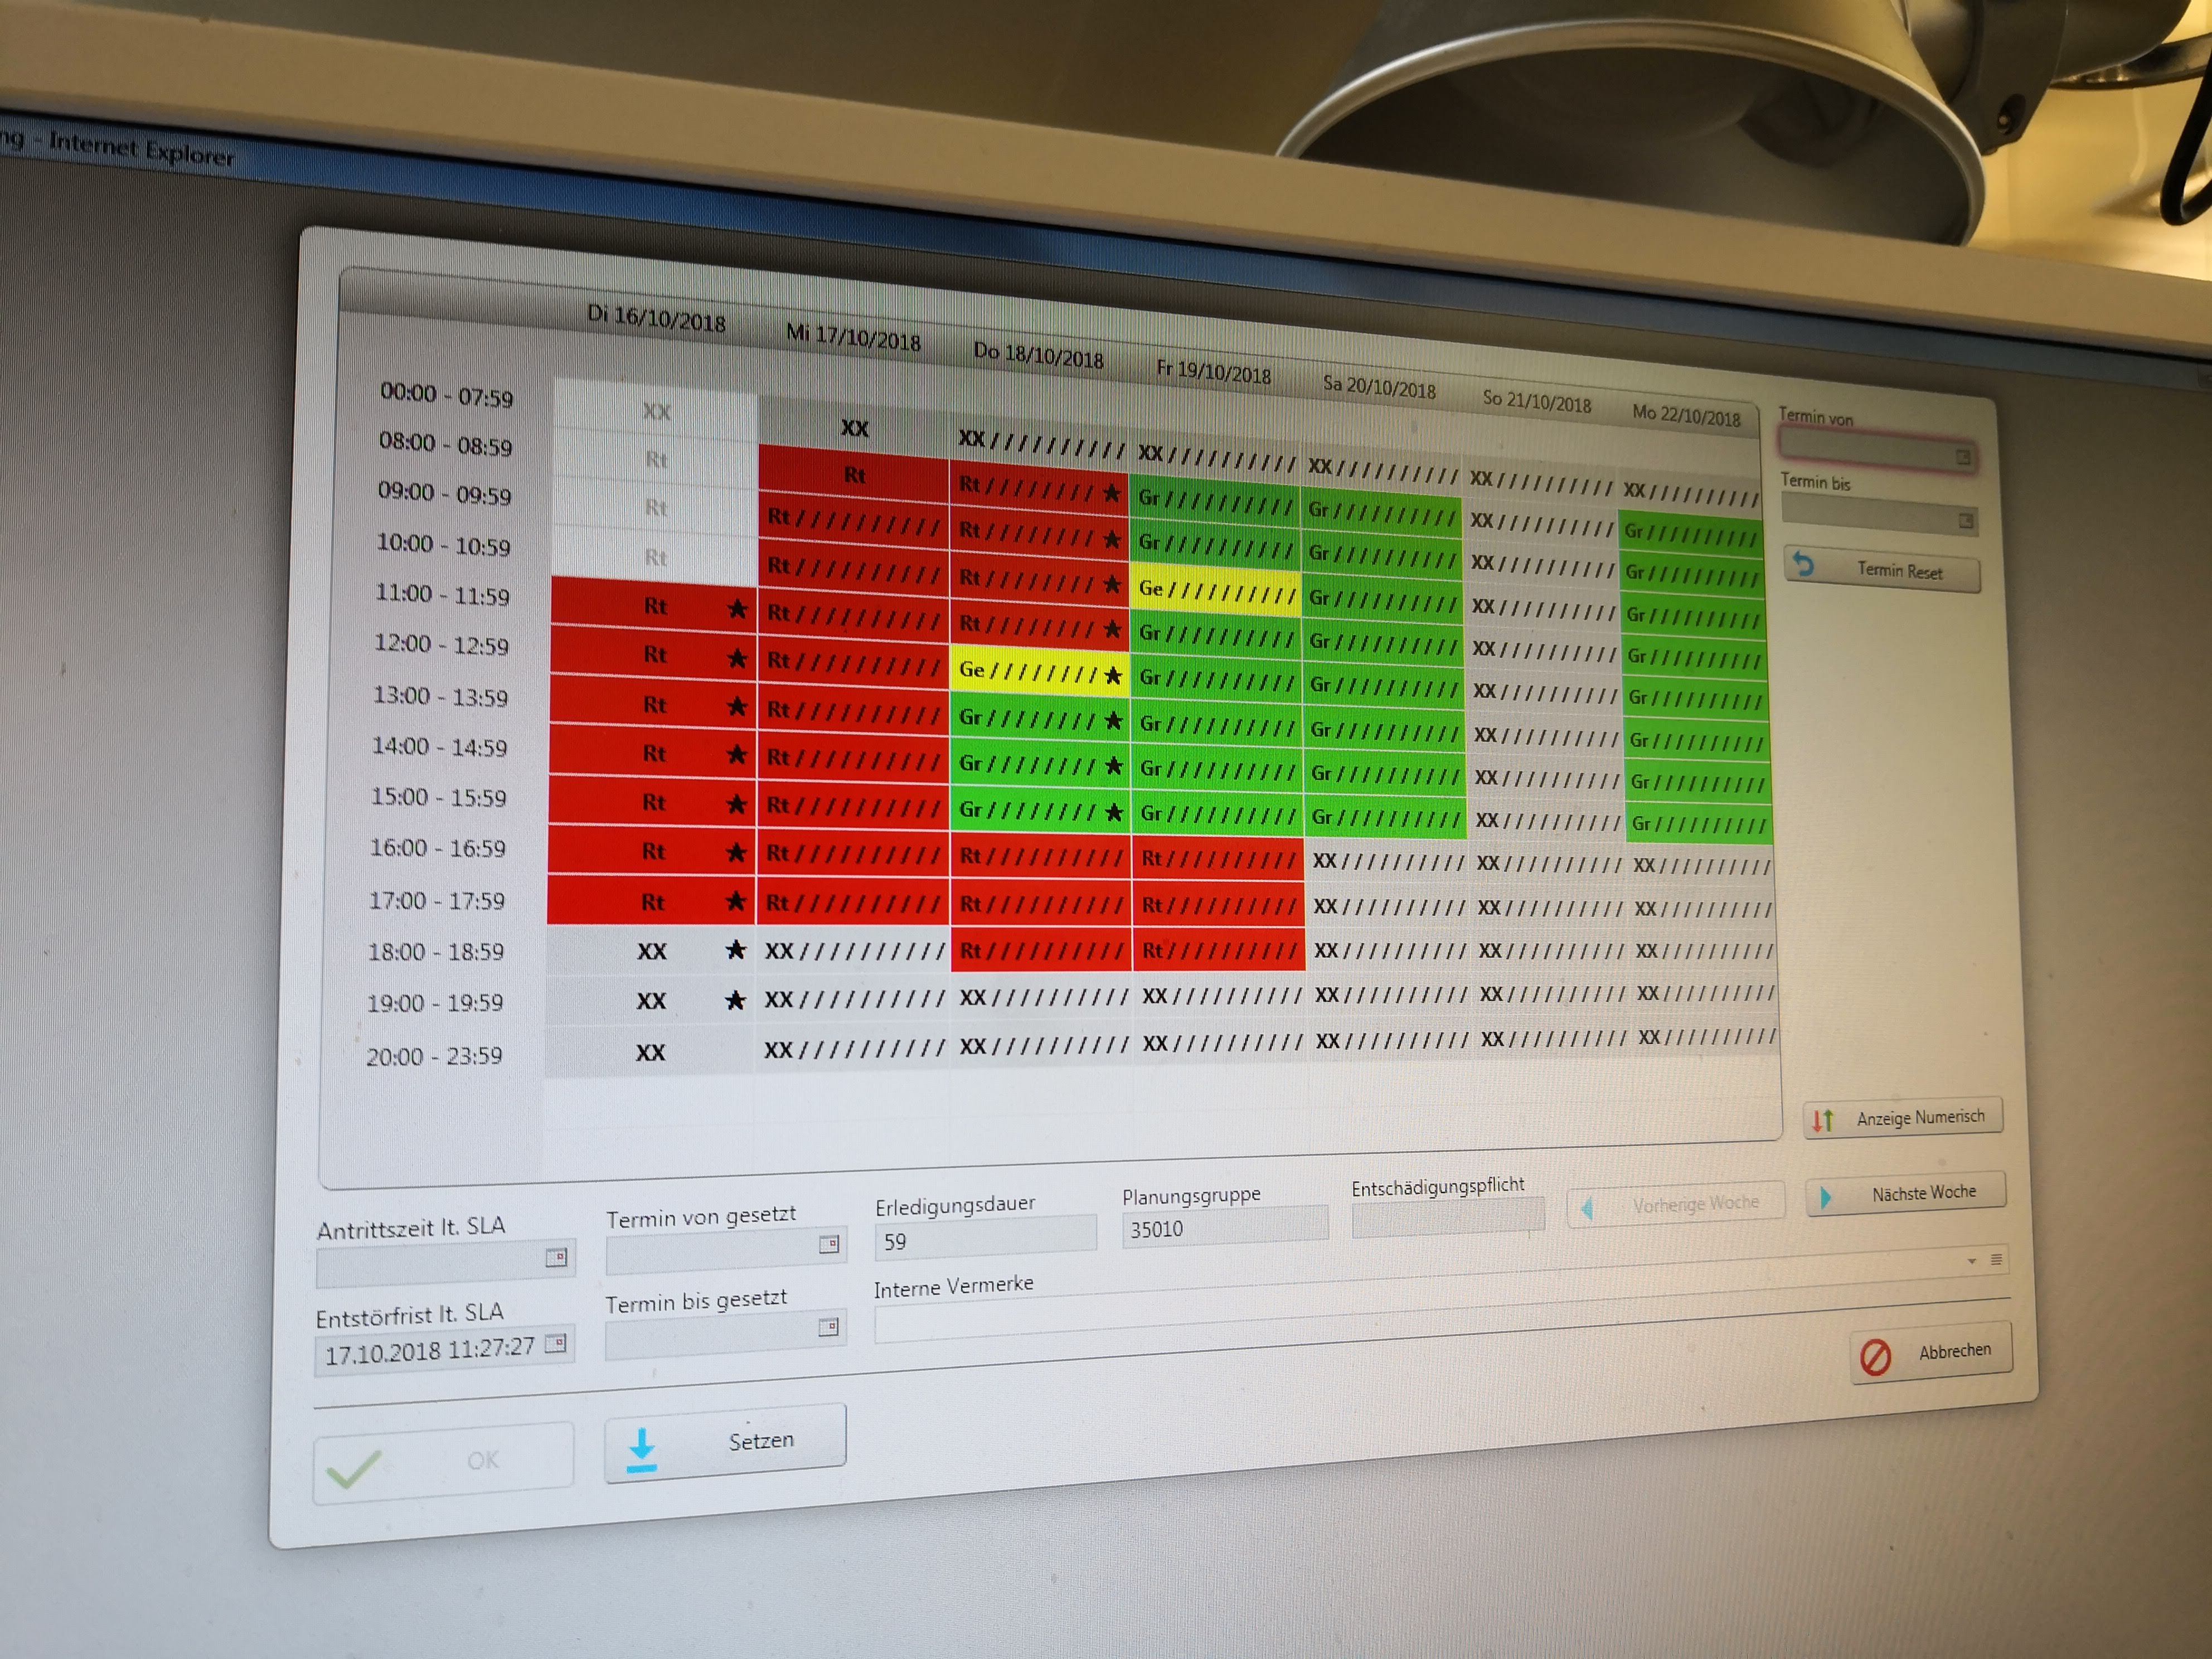Image resolution: width=2212 pixels, height=1659 pixels.
Task: Open calendar icon of Entstörfrist lt. SLA
Action: [x=556, y=1343]
